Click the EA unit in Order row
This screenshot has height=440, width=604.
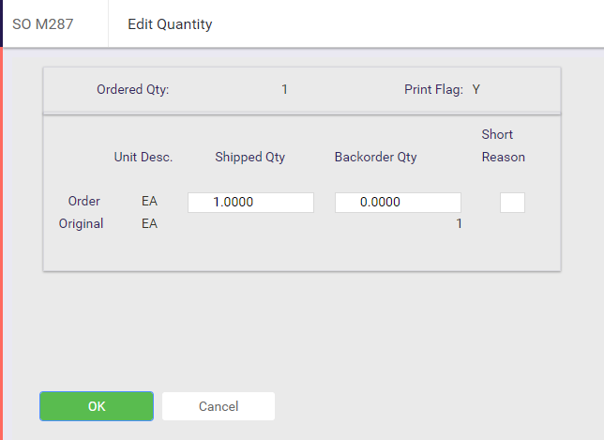click(x=149, y=201)
